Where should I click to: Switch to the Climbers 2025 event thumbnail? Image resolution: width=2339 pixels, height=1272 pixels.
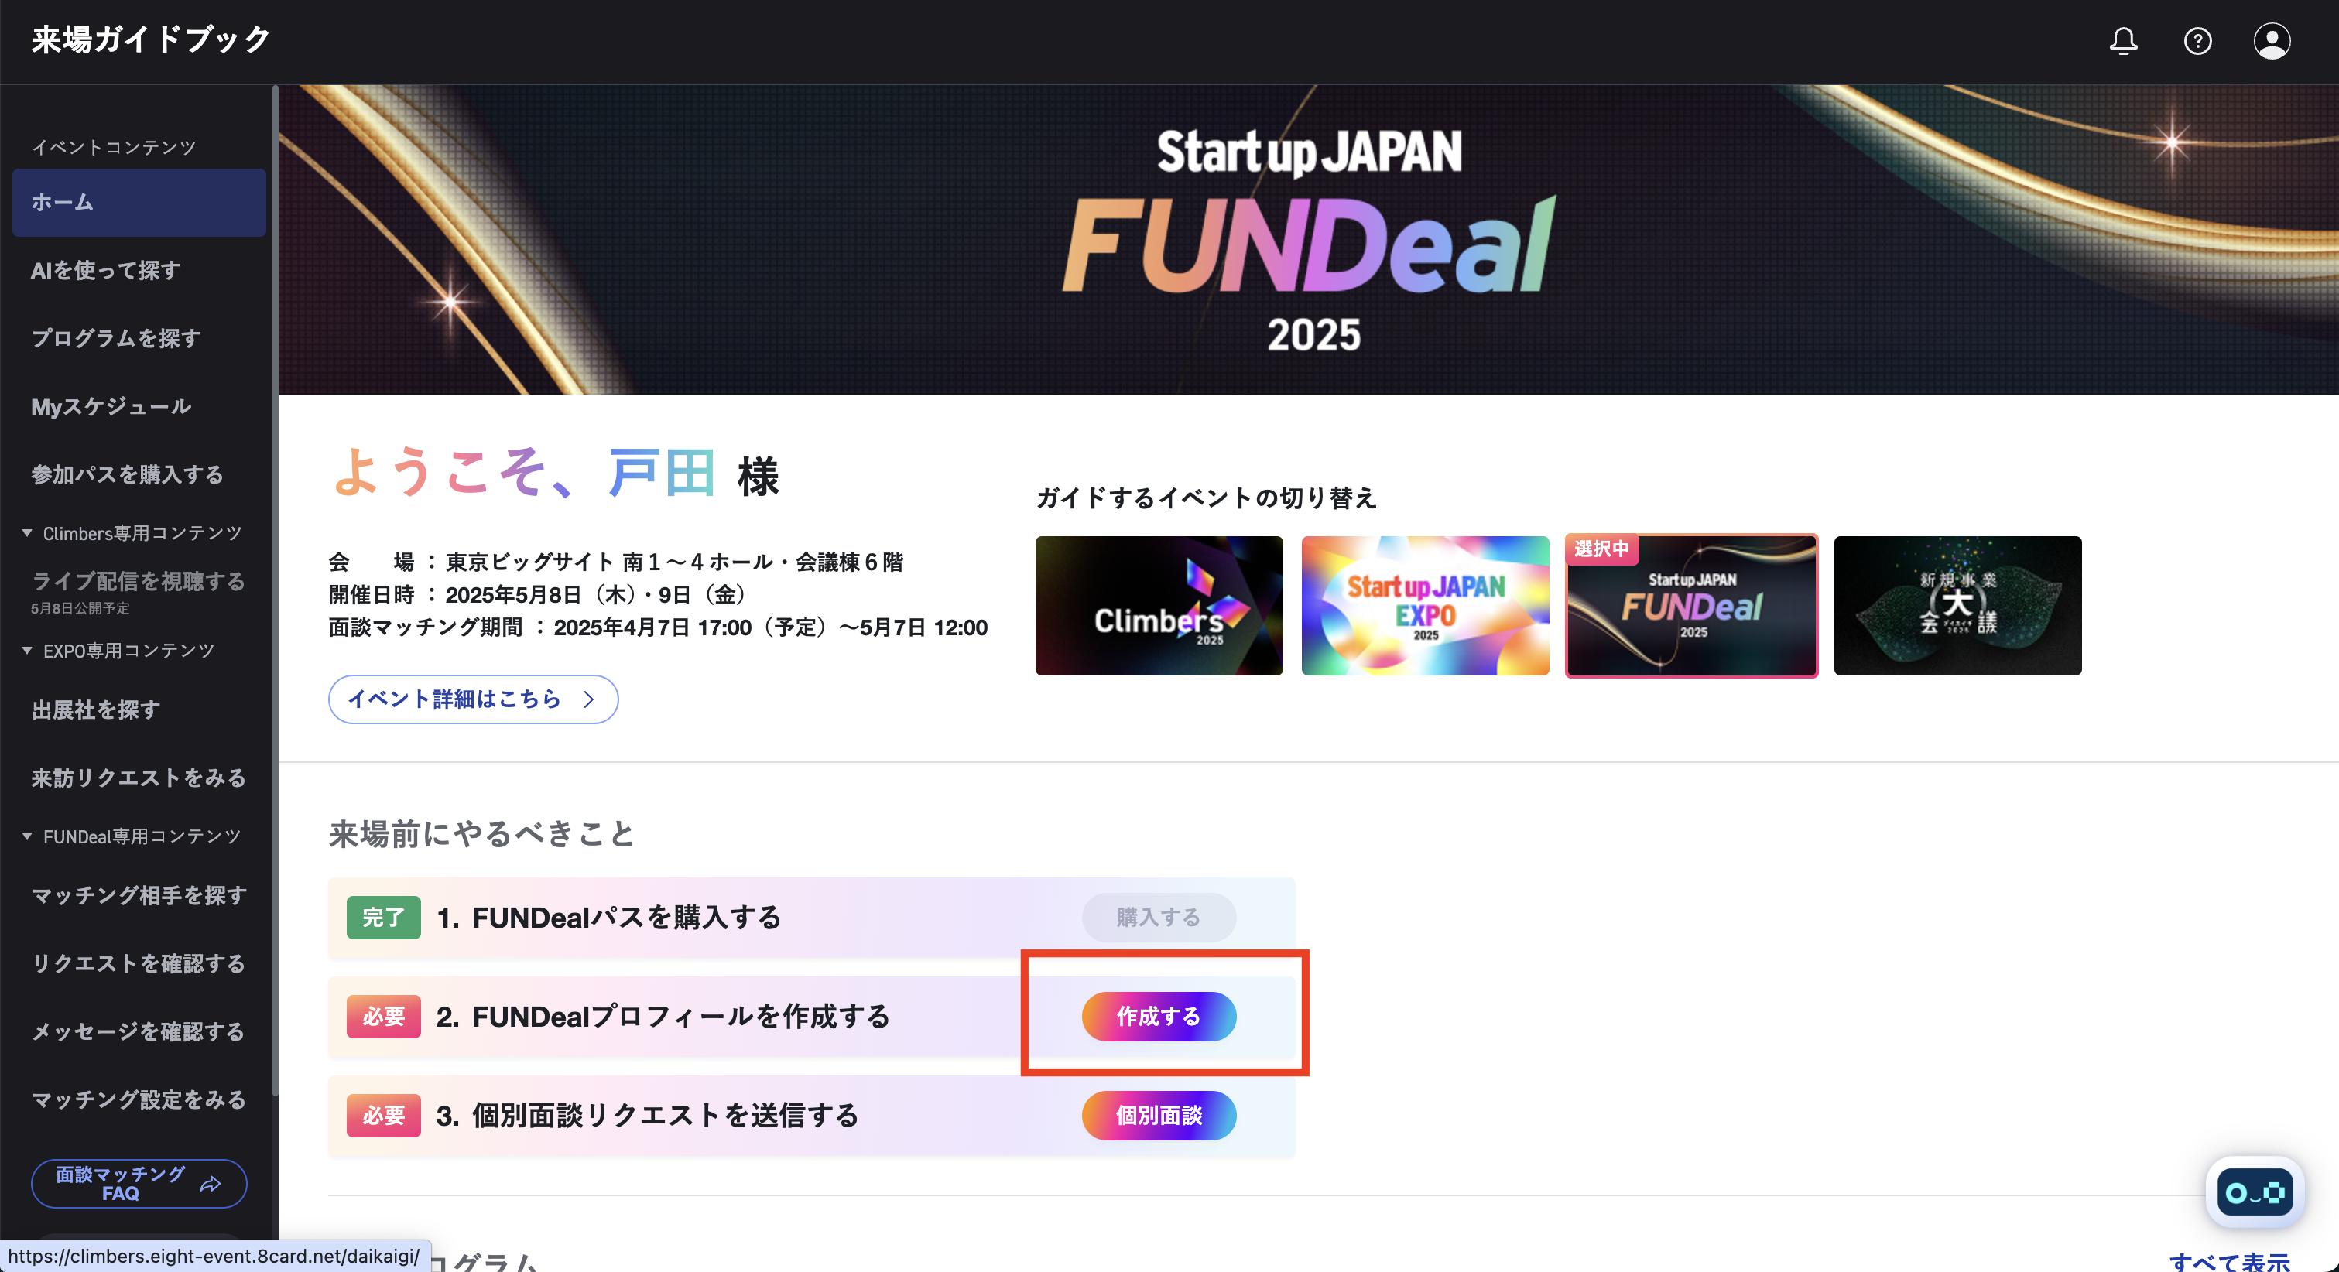coord(1159,606)
